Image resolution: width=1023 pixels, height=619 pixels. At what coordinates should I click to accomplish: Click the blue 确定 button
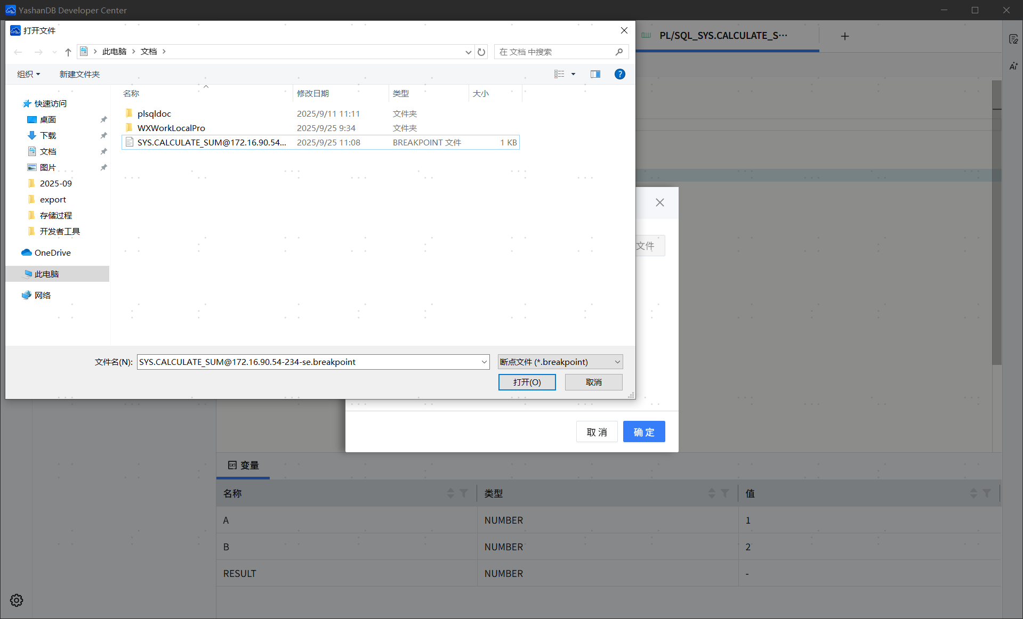coord(643,431)
